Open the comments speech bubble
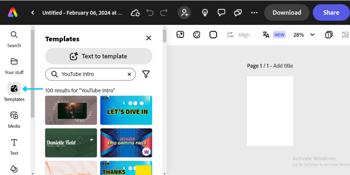Viewport: 350px width, 175px height. pyautogui.click(x=221, y=13)
